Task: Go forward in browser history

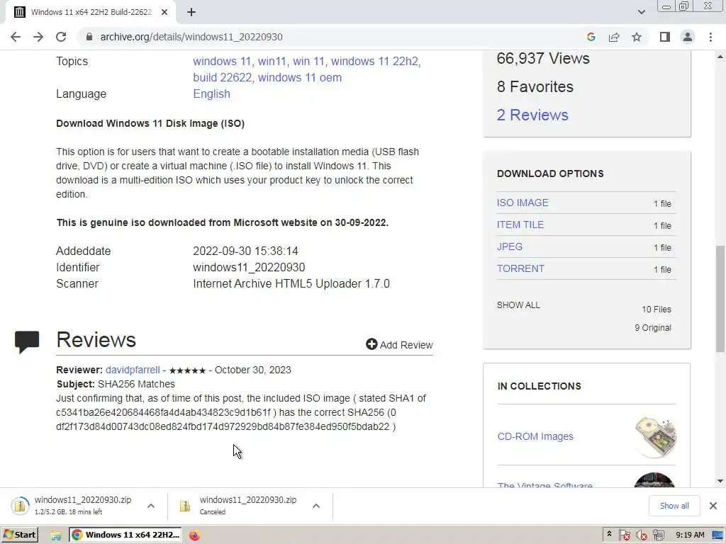Action: [38, 37]
